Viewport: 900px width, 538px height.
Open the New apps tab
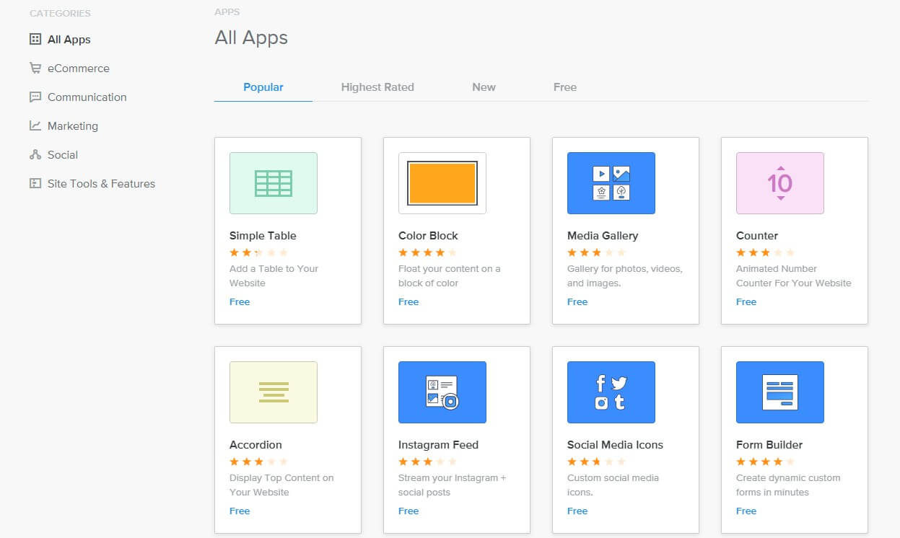[484, 87]
